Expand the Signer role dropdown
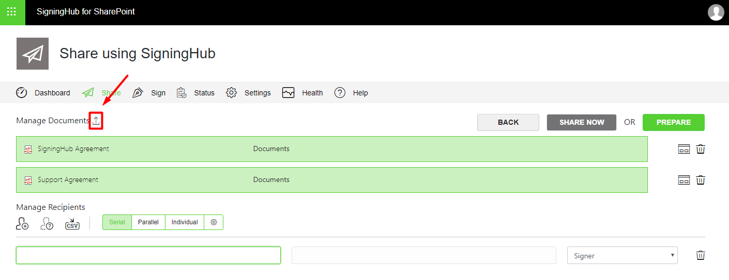This screenshot has width=729, height=280. coord(622,256)
